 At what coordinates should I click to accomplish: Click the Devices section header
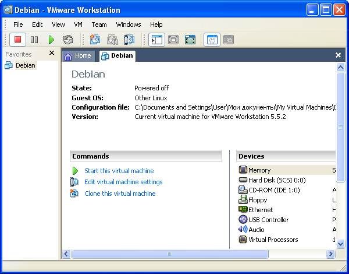286,156
